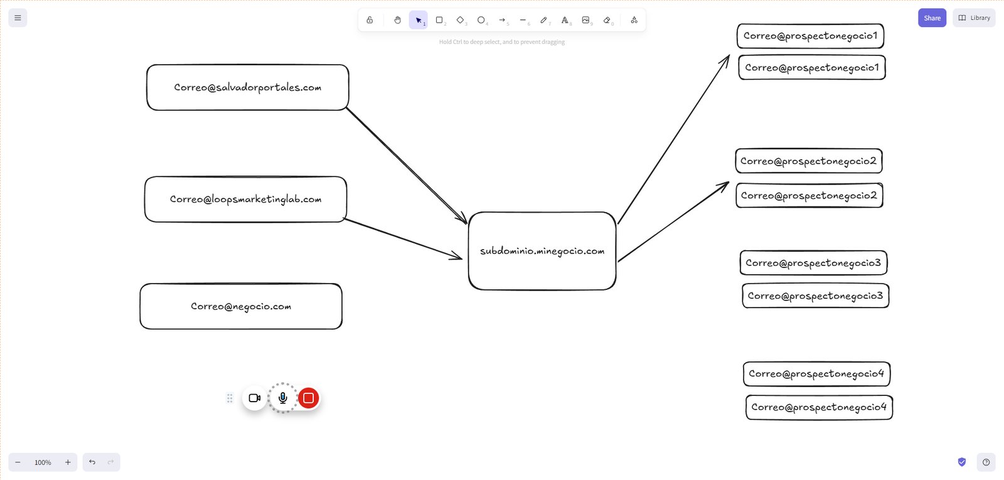Select the Insert image tool

pyautogui.click(x=585, y=20)
